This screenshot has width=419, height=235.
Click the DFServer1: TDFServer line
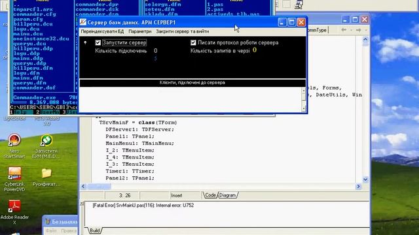point(139,129)
